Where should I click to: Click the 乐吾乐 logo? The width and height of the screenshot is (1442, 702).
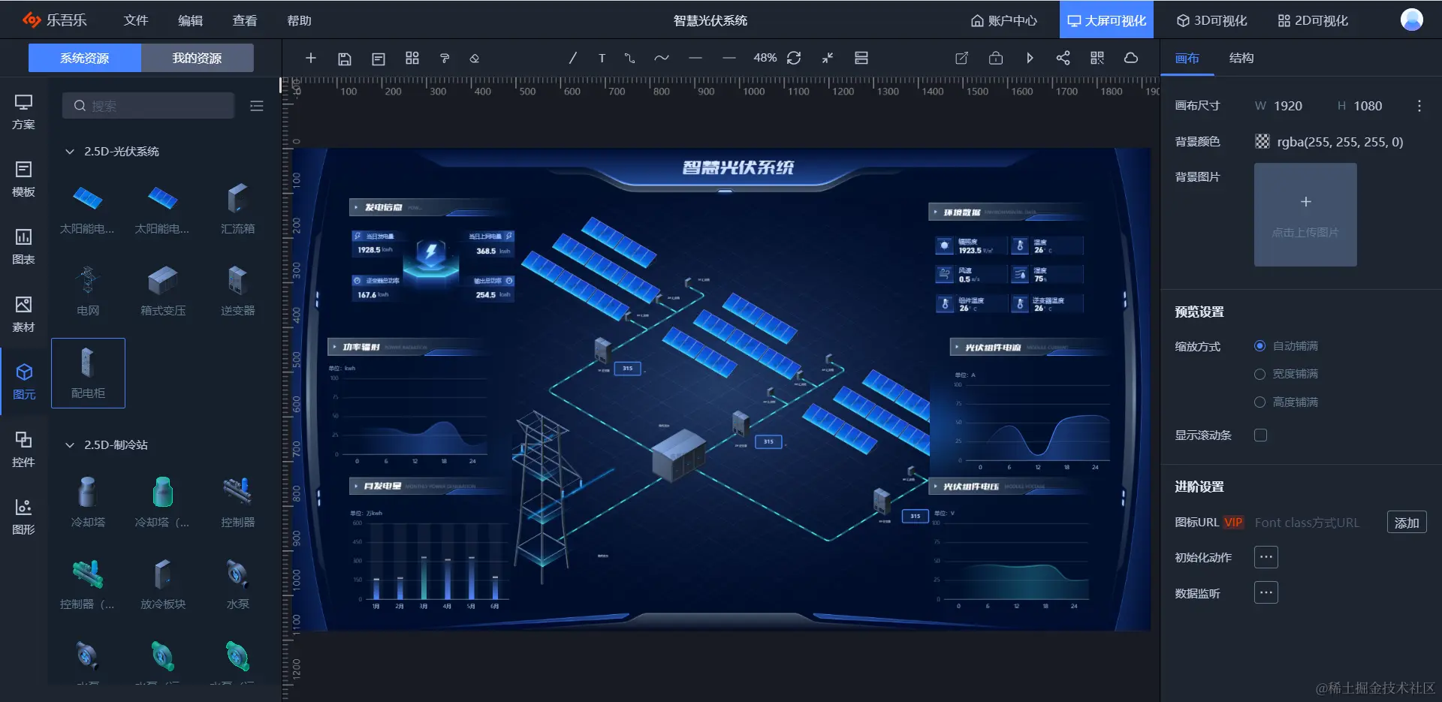(54, 20)
